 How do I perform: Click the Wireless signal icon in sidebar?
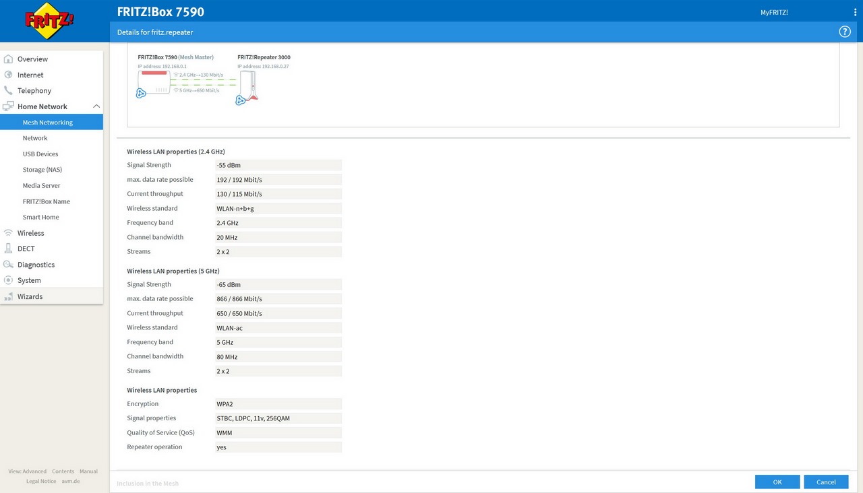(8, 233)
